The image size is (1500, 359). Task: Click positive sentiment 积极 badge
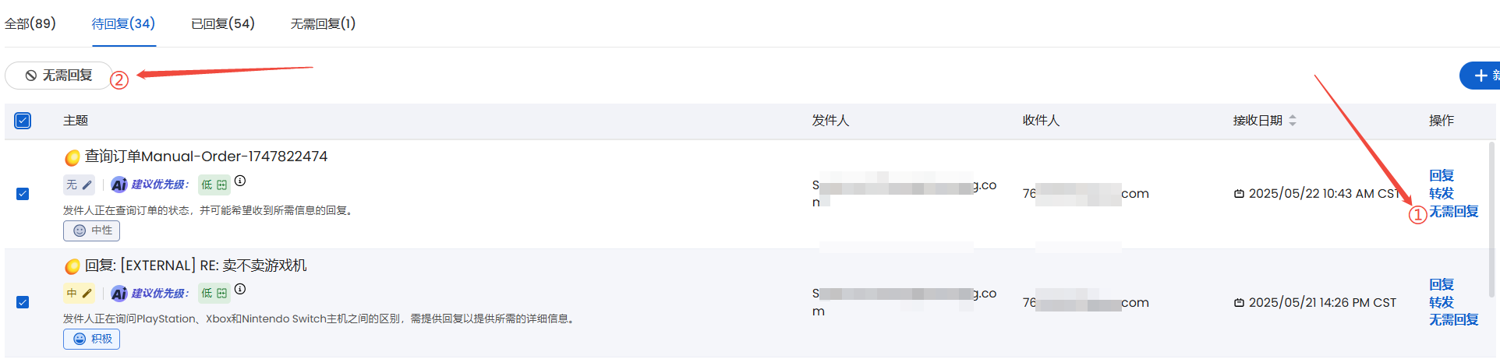tap(92, 339)
